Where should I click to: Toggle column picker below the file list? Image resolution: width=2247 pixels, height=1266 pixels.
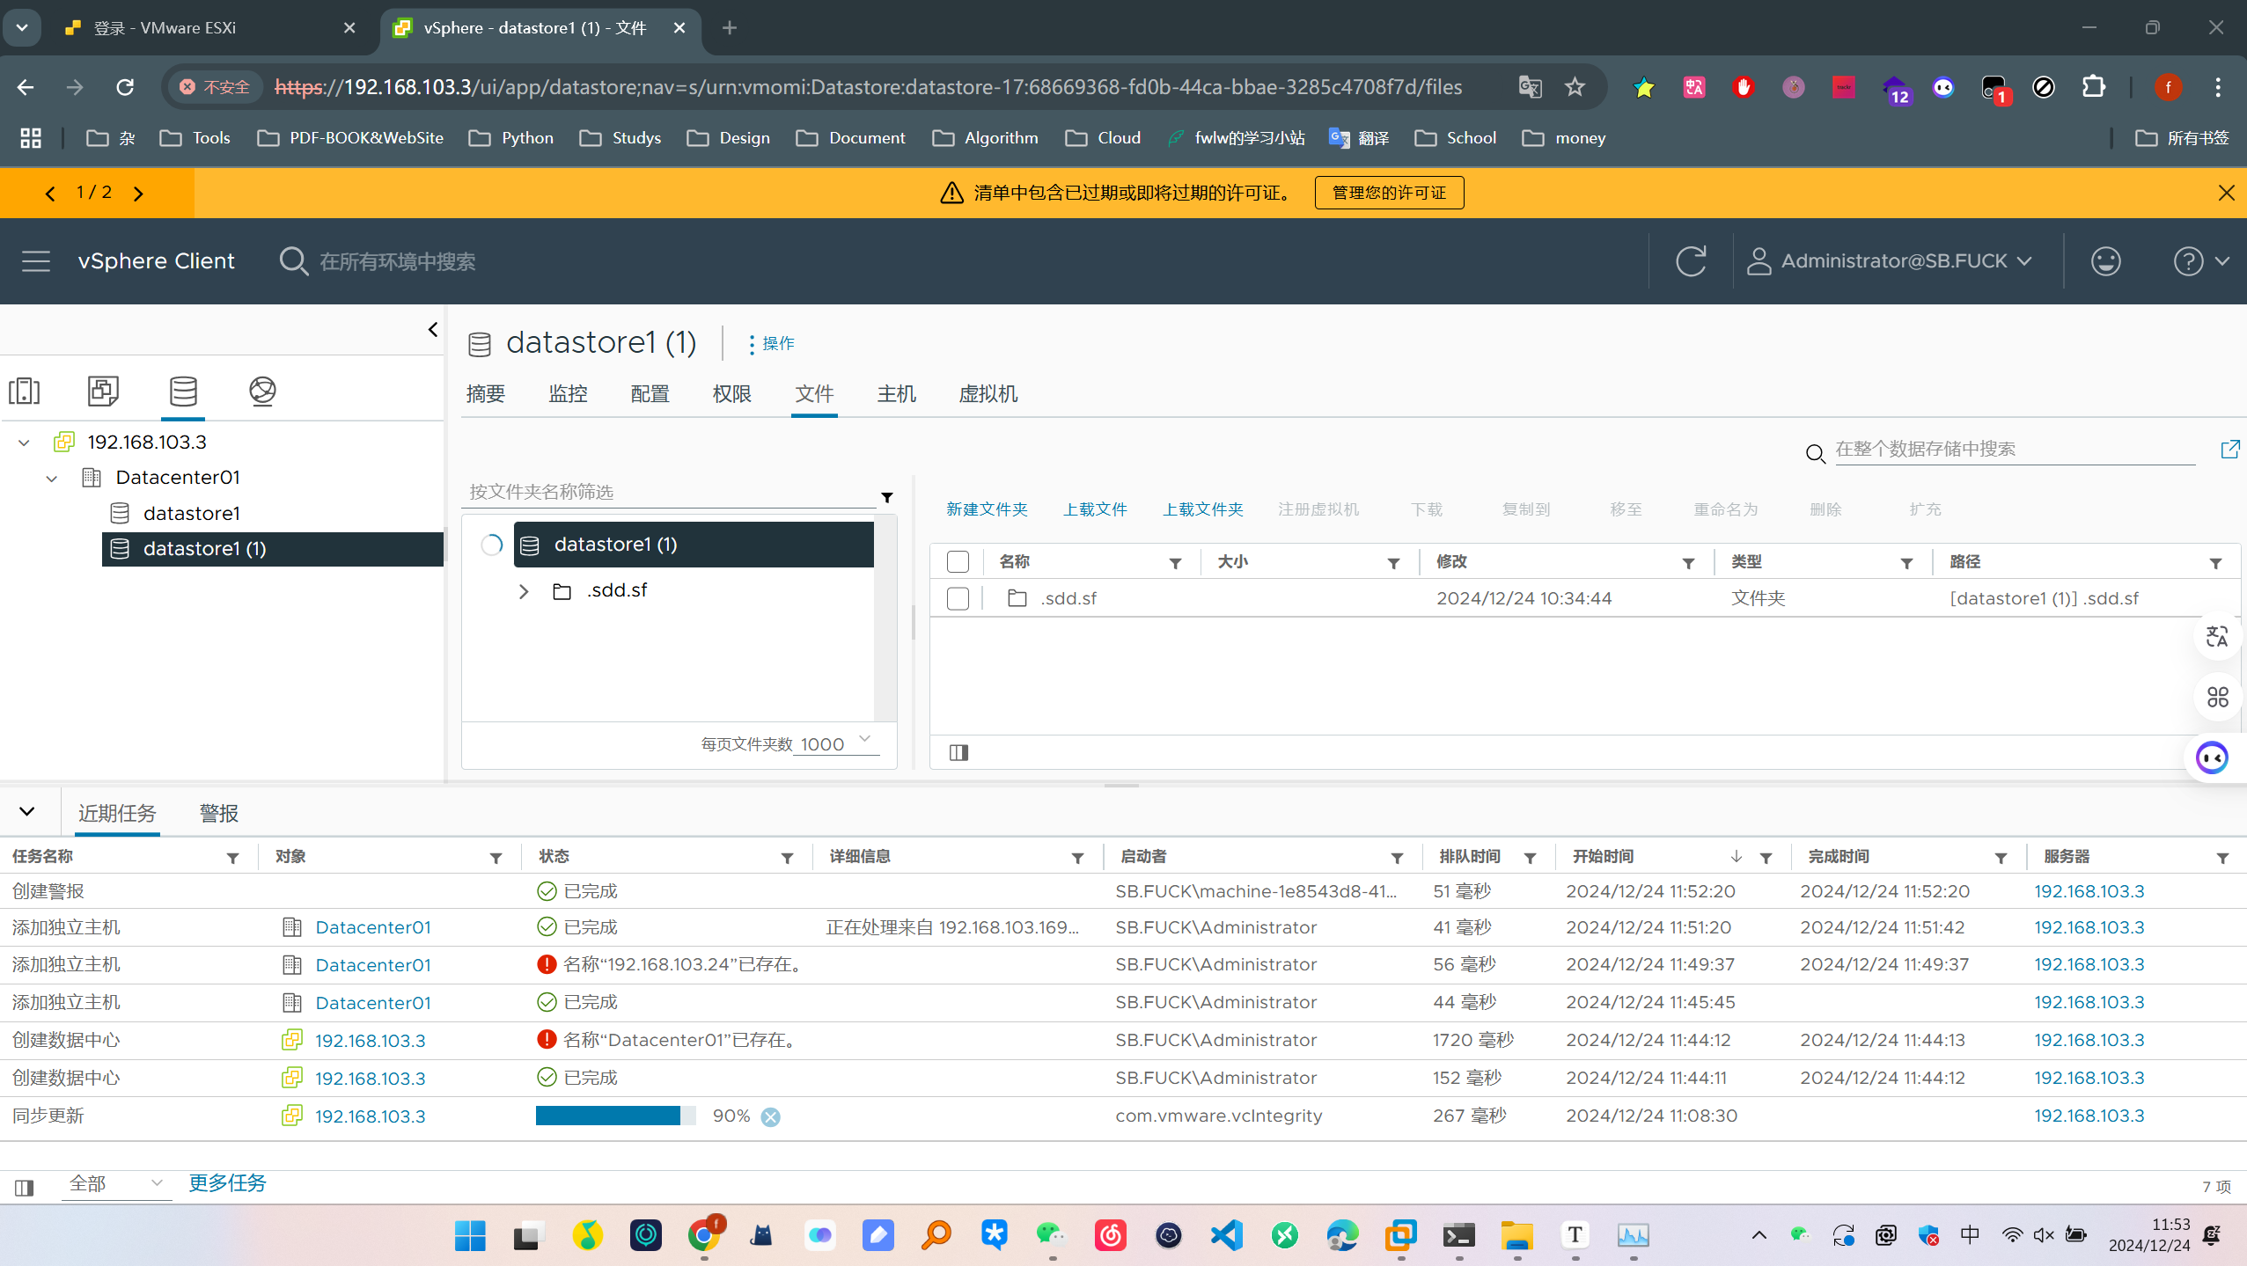[x=958, y=752]
